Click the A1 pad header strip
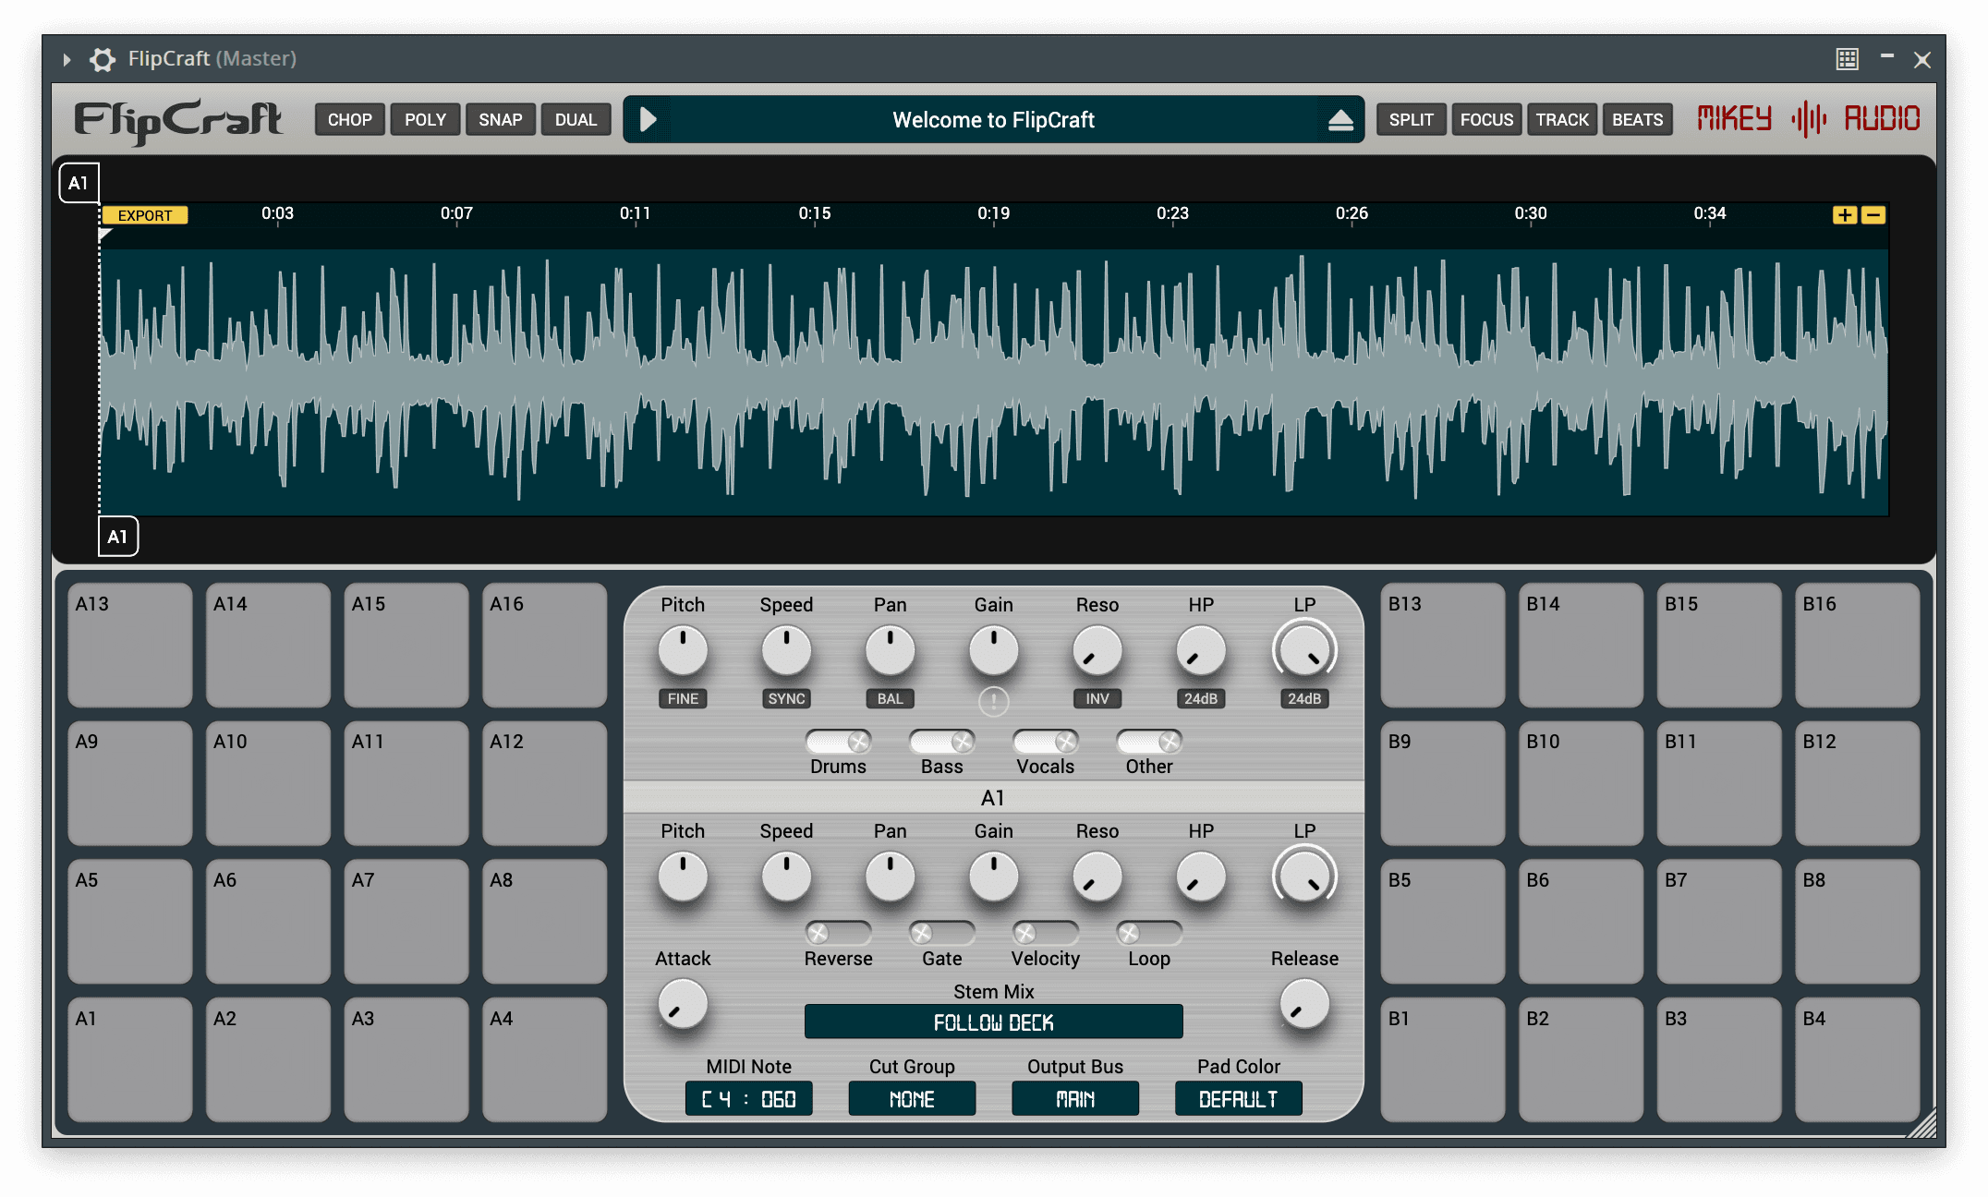 pyautogui.click(x=993, y=798)
